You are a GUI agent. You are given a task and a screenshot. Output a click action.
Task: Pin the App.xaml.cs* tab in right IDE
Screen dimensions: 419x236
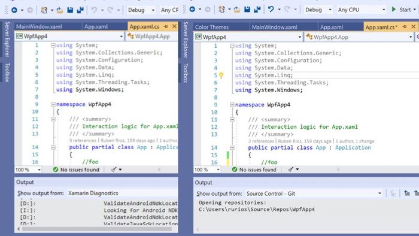[405, 26]
